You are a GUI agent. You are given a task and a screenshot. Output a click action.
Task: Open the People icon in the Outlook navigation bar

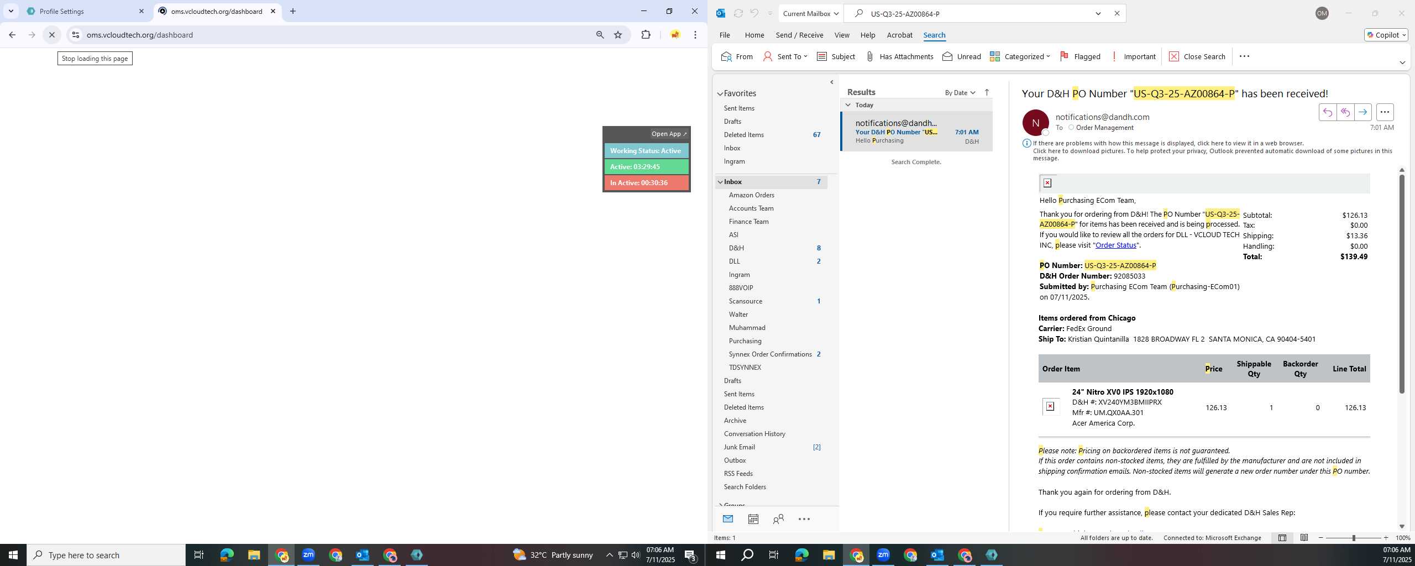(778, 518)
